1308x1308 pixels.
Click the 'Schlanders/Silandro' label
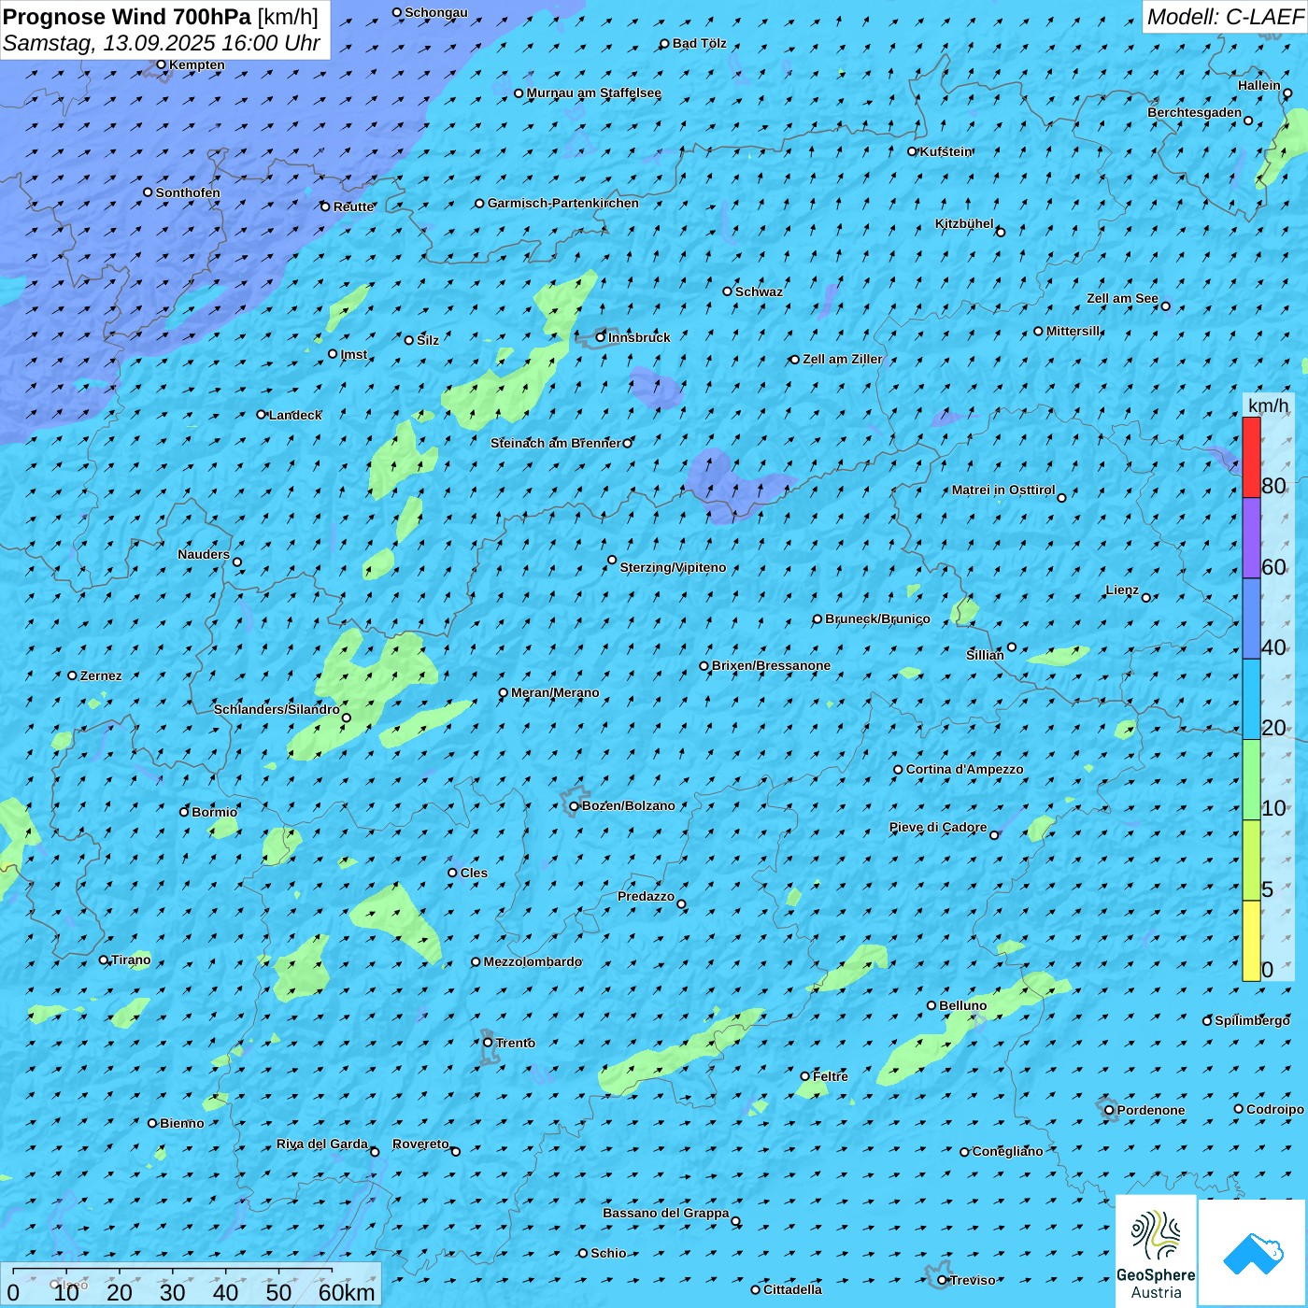pos(277,709)
